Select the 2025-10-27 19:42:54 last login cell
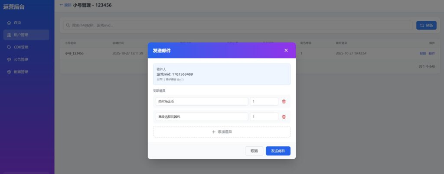444x174 pixels. pos(351,53)
